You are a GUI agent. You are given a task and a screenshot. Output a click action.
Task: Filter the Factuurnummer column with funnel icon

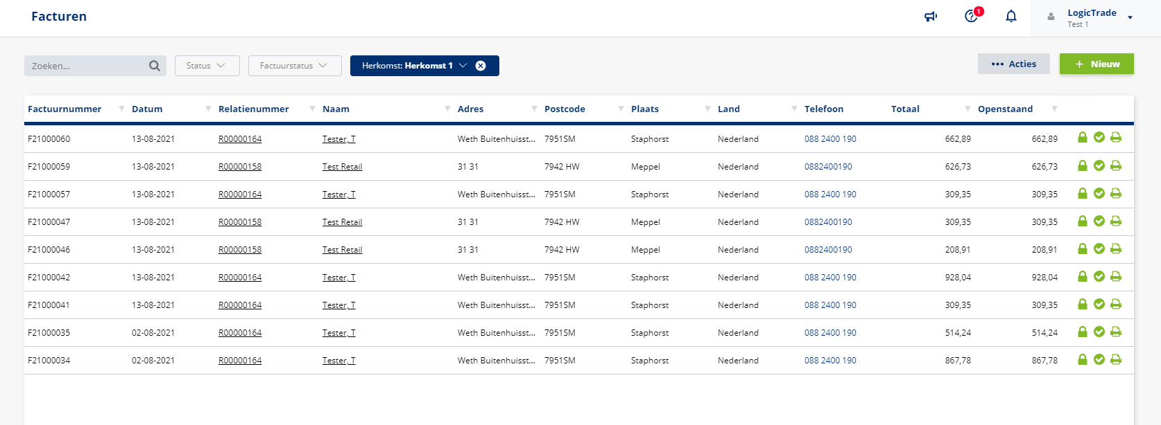(x=122, y=109)
